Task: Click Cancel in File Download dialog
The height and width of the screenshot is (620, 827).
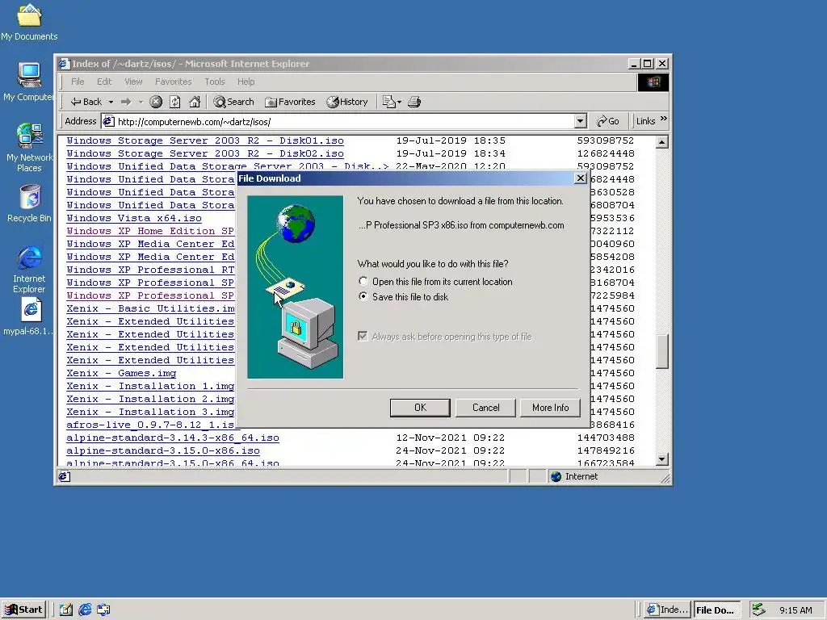Action: tap(485, 408)
